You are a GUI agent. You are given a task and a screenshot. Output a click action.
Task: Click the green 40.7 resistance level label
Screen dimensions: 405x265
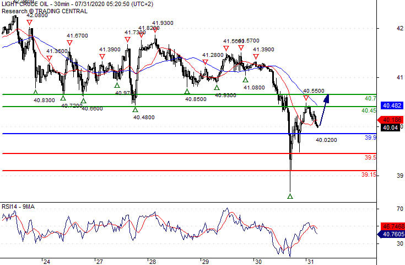tap(371, 98)
